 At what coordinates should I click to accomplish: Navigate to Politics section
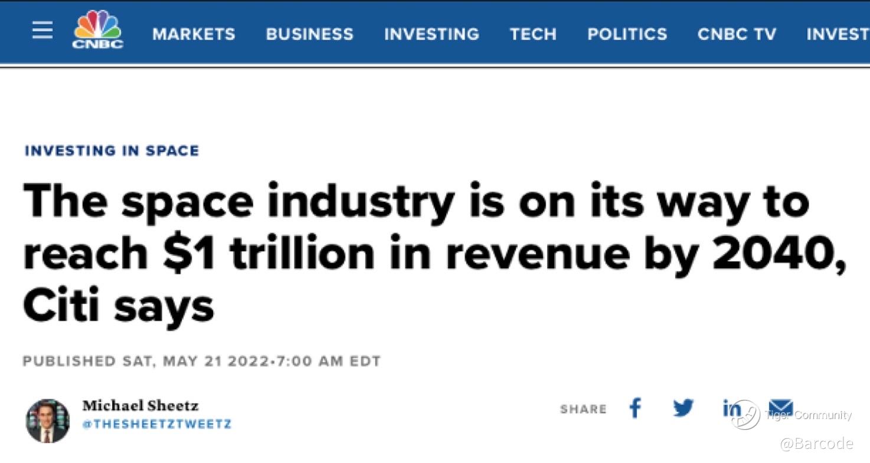[x=627, y=34]
